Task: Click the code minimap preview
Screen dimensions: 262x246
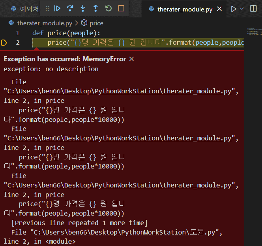Action: coord(255,32)
